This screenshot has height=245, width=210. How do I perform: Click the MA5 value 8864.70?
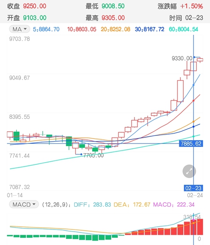[49, 29]
